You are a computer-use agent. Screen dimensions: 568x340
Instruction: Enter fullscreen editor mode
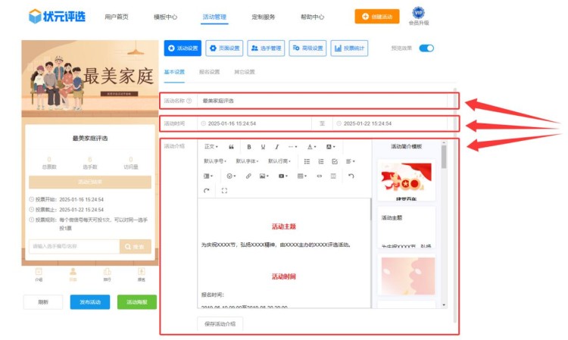click(x=224, y=191)
